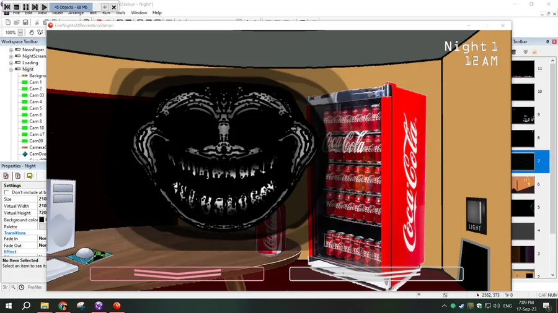Open the Window menu
Image resolution: width=558 pixels, height=313 pixels.
[x=139, y=13]
